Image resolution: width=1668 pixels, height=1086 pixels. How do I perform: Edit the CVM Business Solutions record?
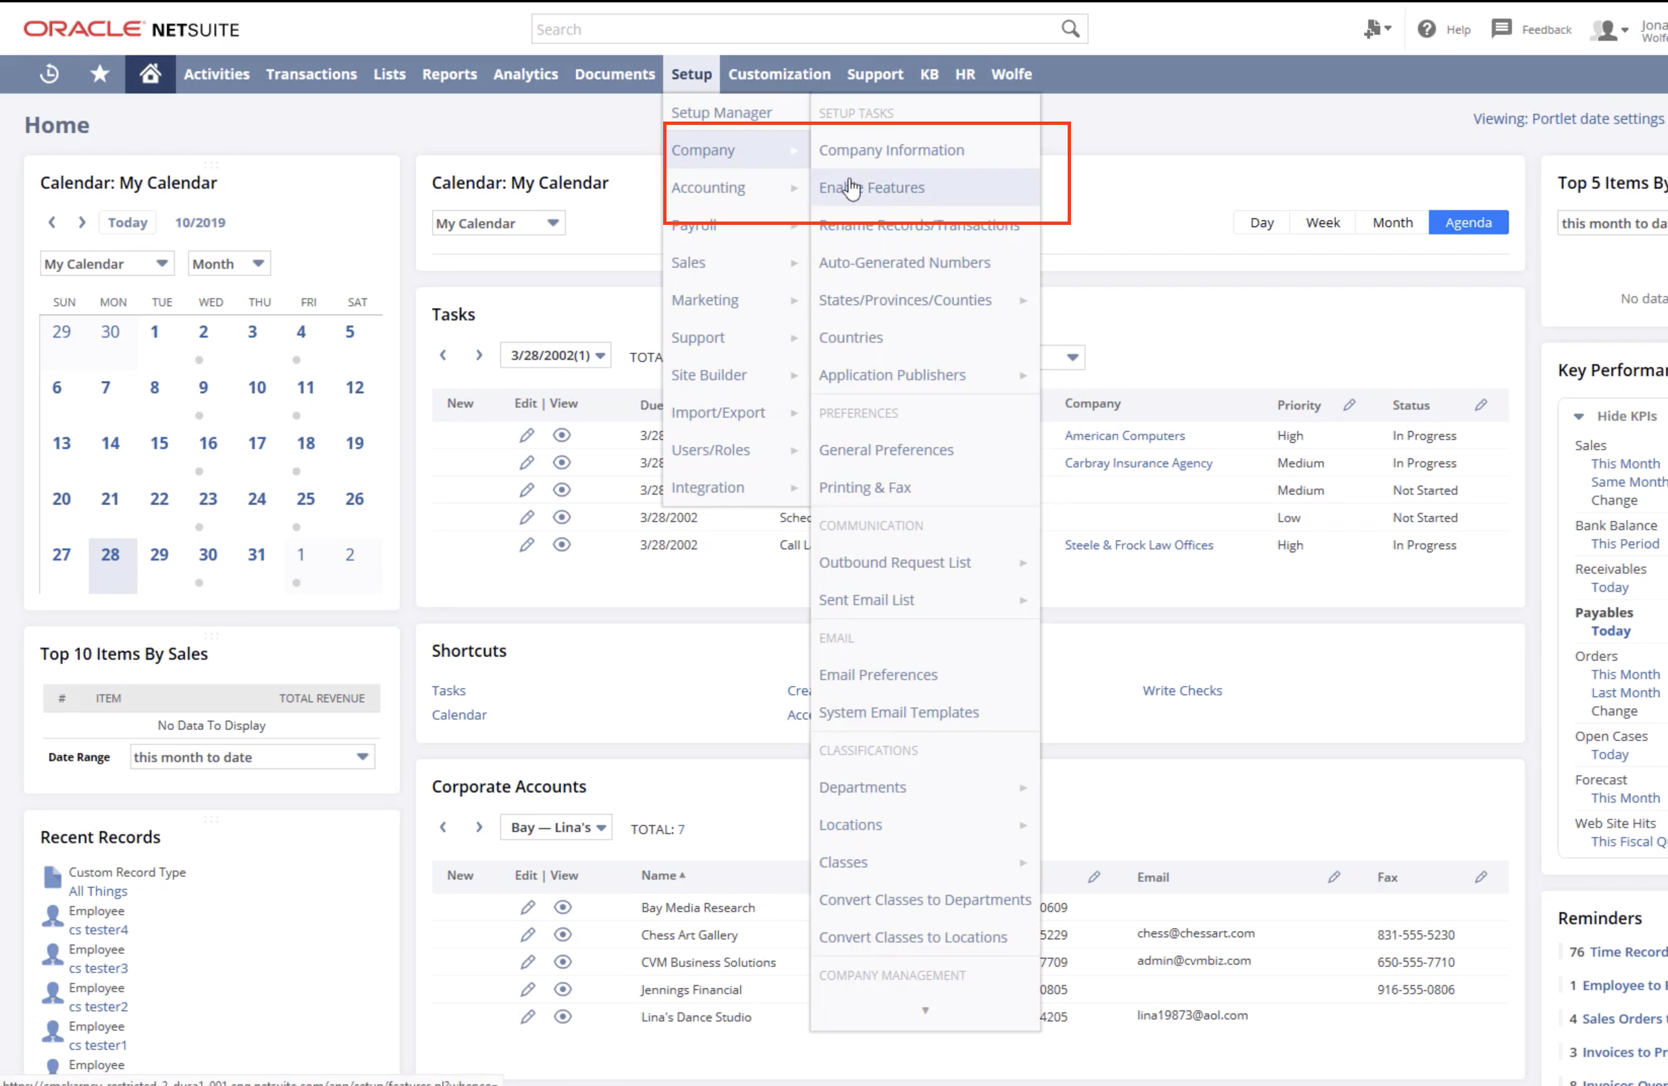click(x=527, y=962)
